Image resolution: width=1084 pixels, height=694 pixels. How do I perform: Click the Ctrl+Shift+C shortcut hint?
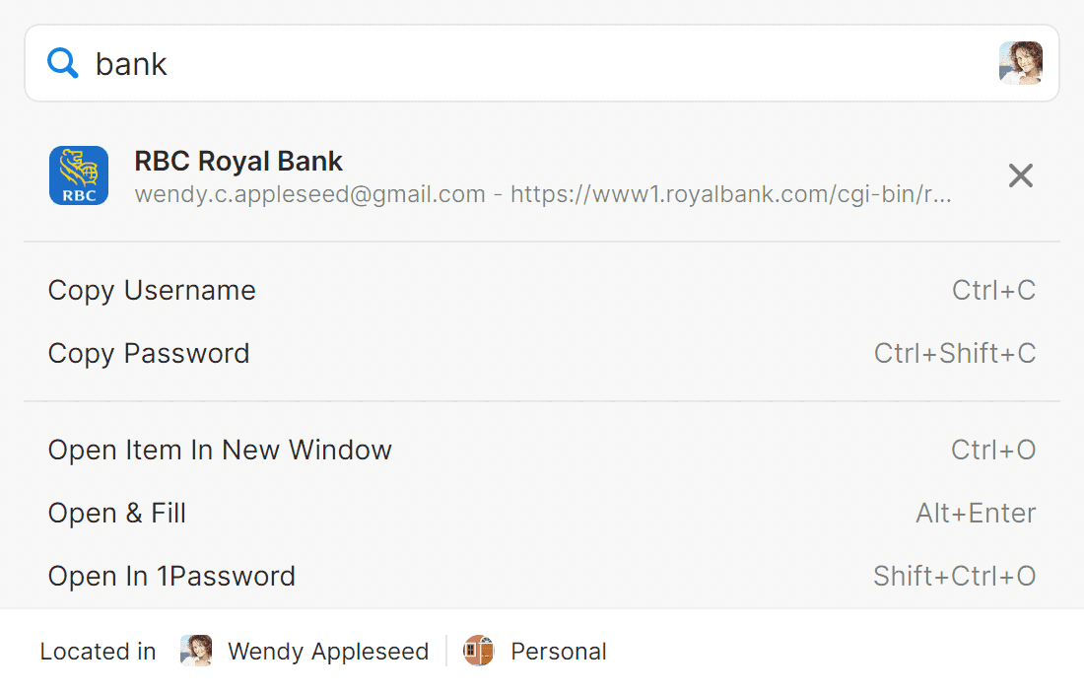[955, 353]
